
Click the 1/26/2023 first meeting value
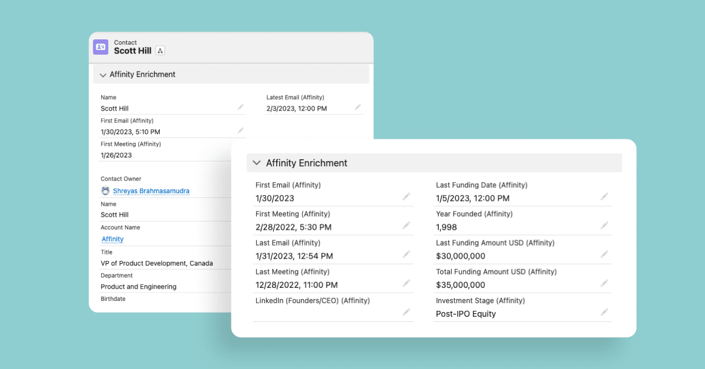tap(116, 156)
